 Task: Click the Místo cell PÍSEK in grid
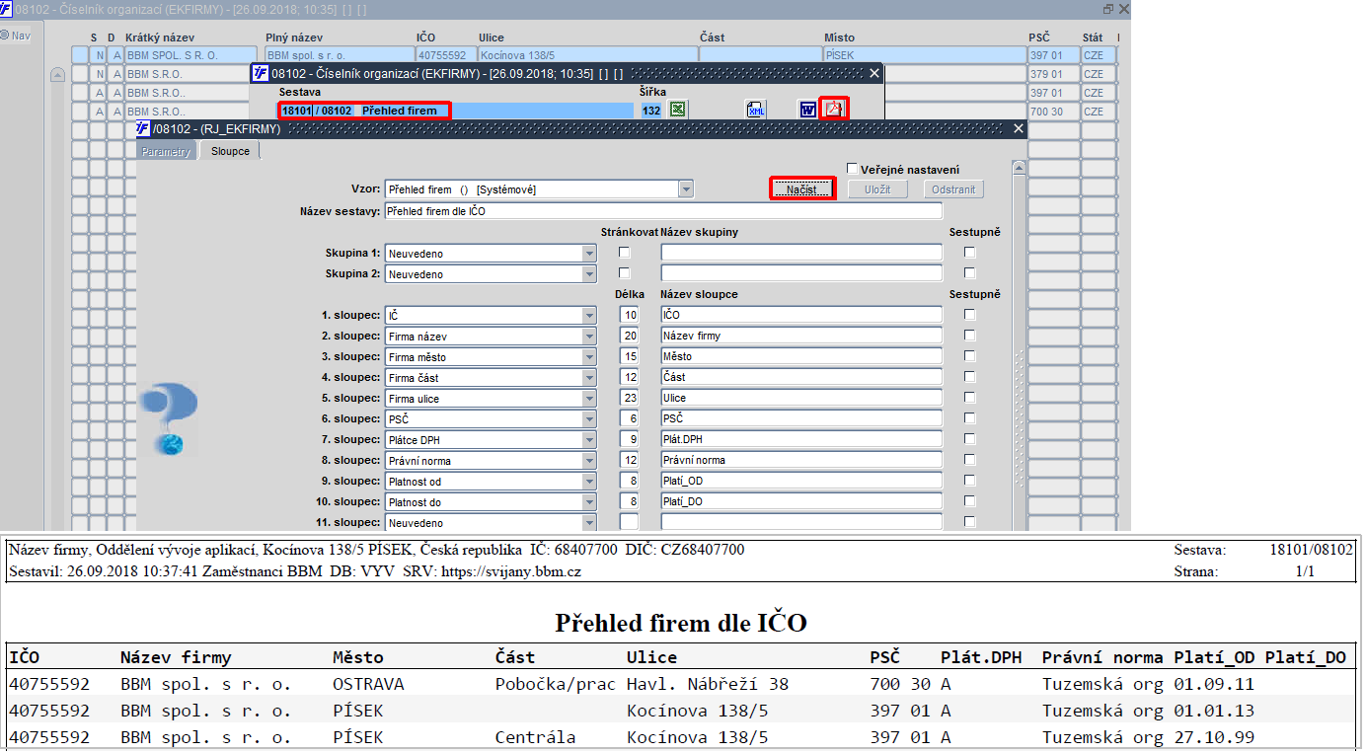click(924, 55)
